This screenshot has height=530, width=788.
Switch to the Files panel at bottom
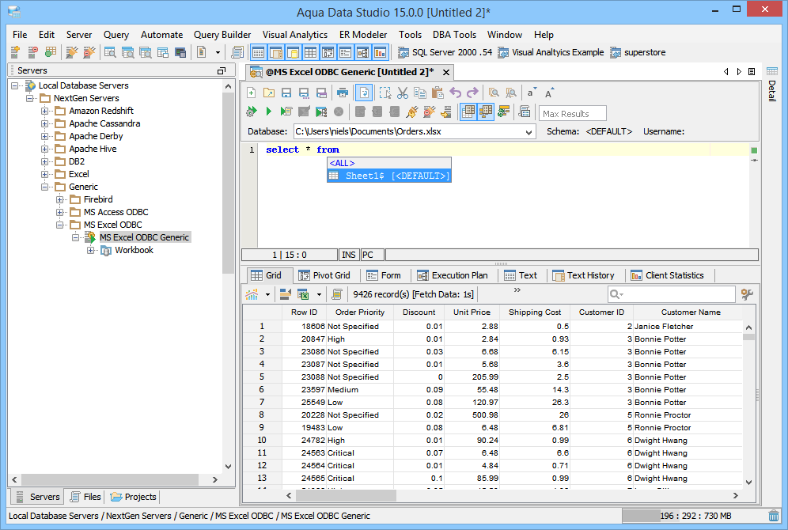85,497
